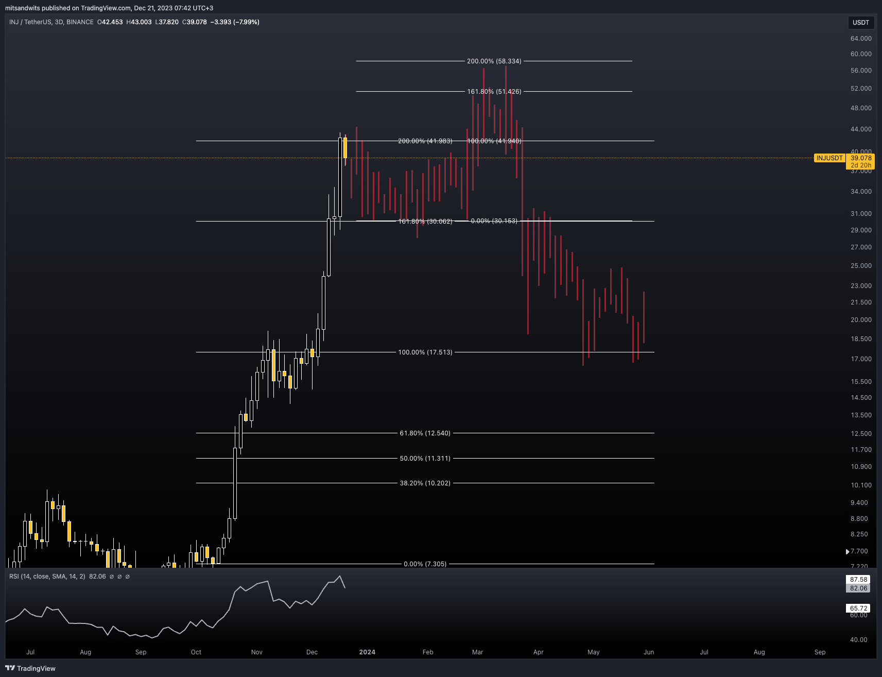This screenshot has height=677, width=882.
Task: Click the low value L37.820
Action: (167, 22)
